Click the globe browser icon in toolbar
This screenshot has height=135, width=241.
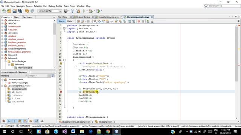(66, 11)
